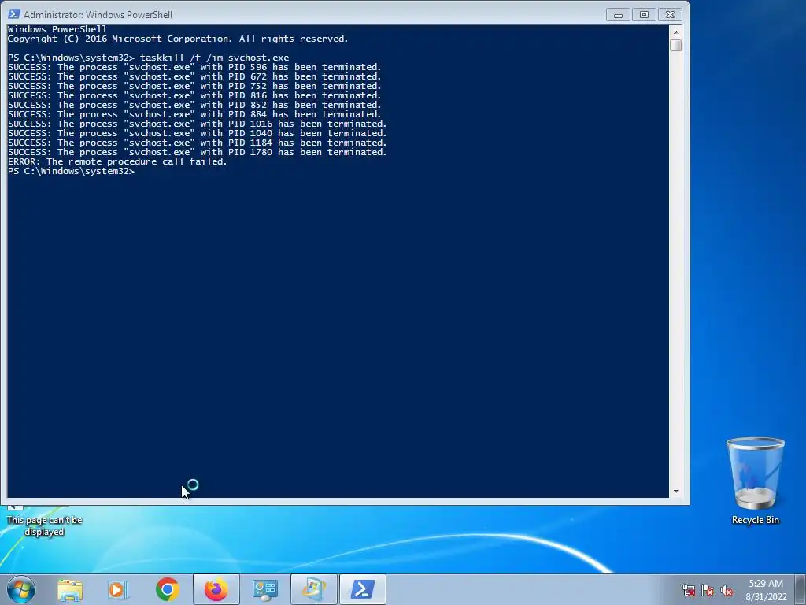Click the line mentioning PID 1040
Screen dimensions: 806x605
pos(197,133)
